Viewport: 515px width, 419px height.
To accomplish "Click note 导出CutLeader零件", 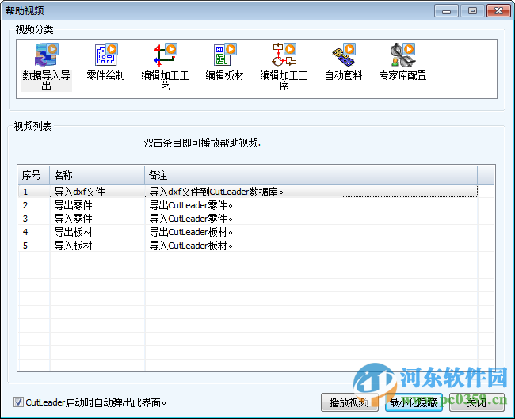I will point(191,205).
